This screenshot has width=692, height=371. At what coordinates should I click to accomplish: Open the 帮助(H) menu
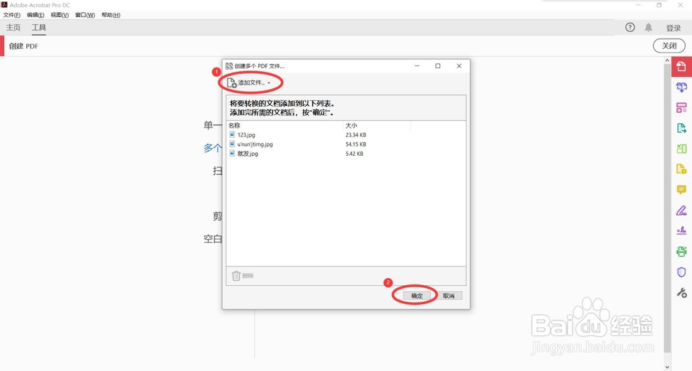tap(111, 15)
